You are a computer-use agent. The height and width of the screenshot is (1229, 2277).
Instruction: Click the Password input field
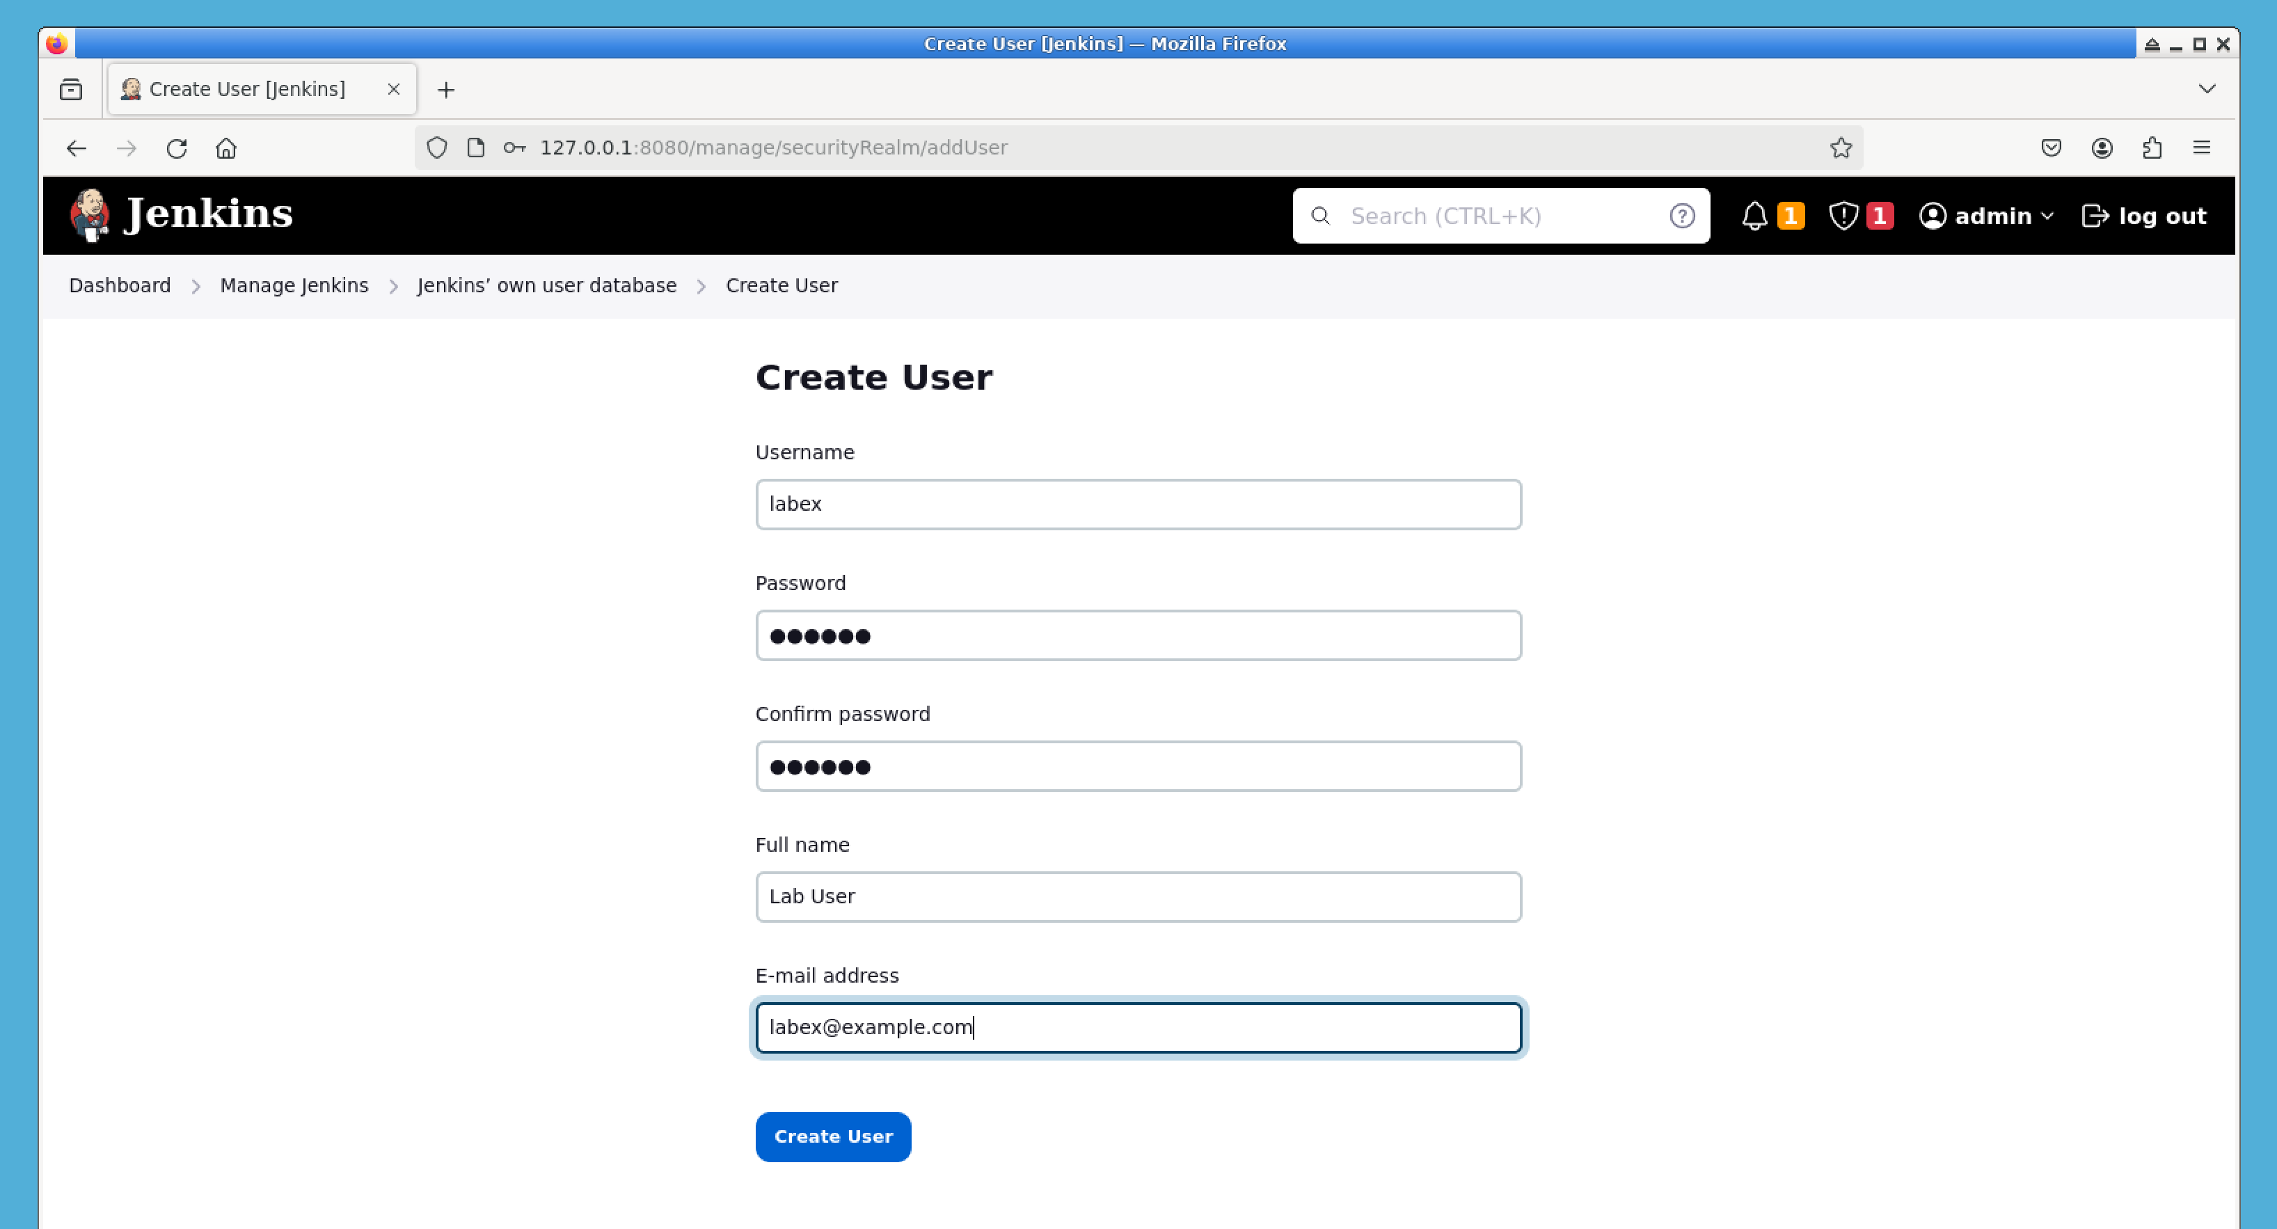tap(1138, 635)
